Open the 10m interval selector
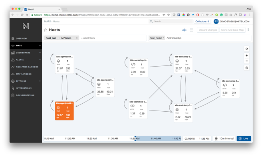 [x=224, y=138]
